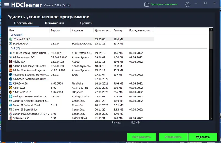221x143 pixels.
Task: Click publisher RePack 9649 cell
Action: click(x=80, y=118)
